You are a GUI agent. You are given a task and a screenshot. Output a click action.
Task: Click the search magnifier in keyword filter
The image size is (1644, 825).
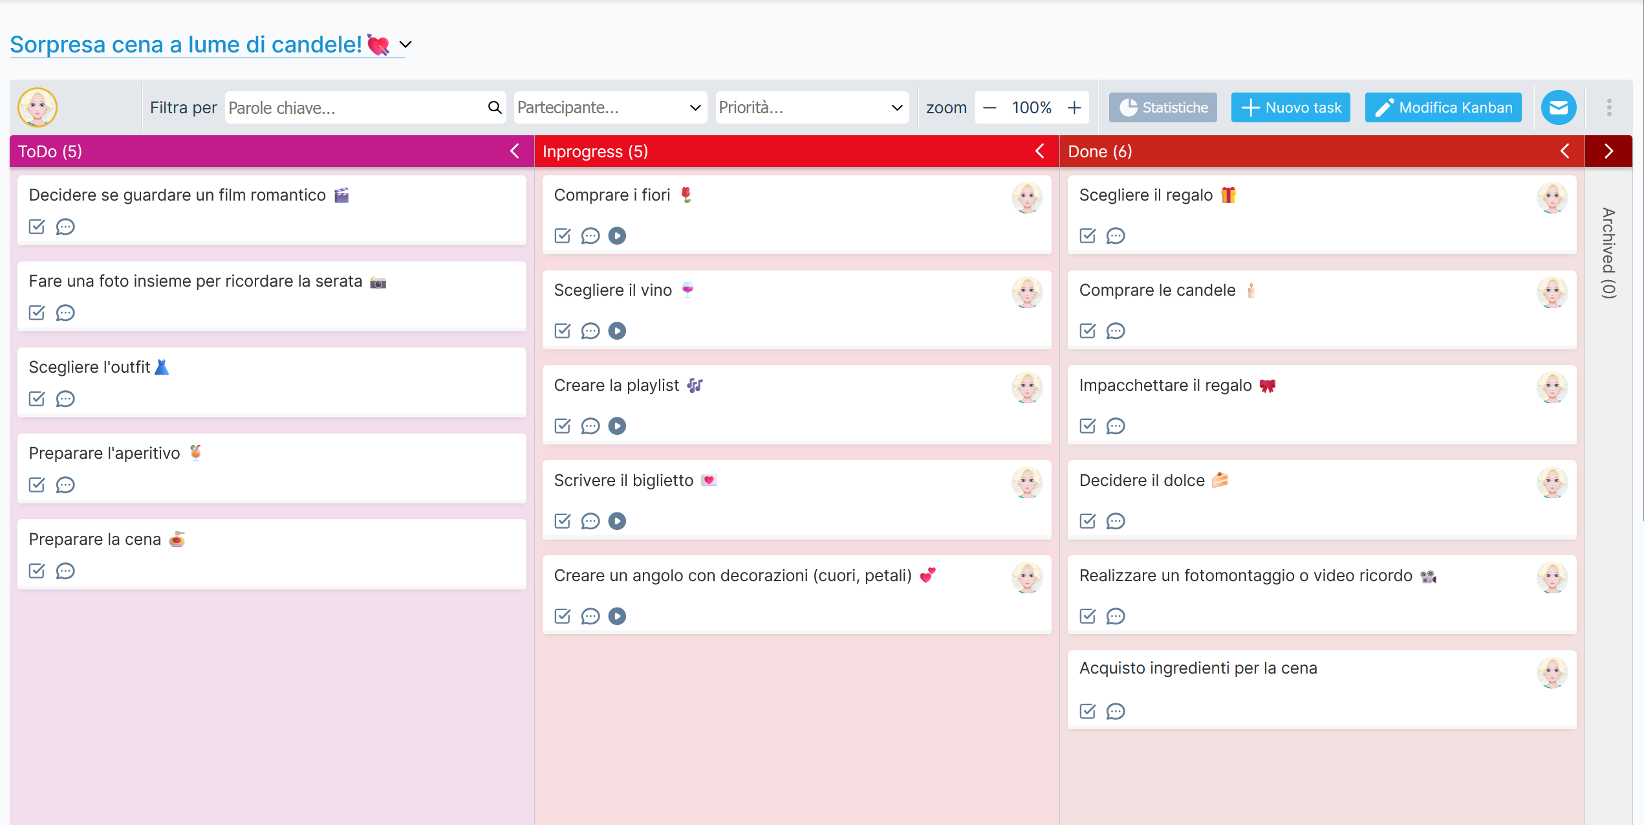495,107
